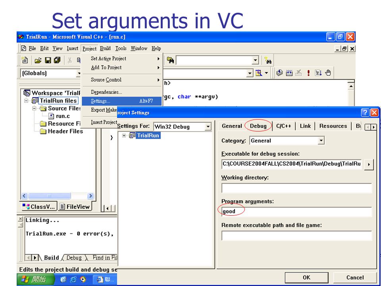Click the Find in Files binoculars icon

tap(170, 60)
